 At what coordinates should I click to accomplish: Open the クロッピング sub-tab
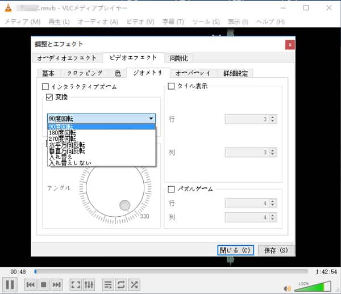85,73
